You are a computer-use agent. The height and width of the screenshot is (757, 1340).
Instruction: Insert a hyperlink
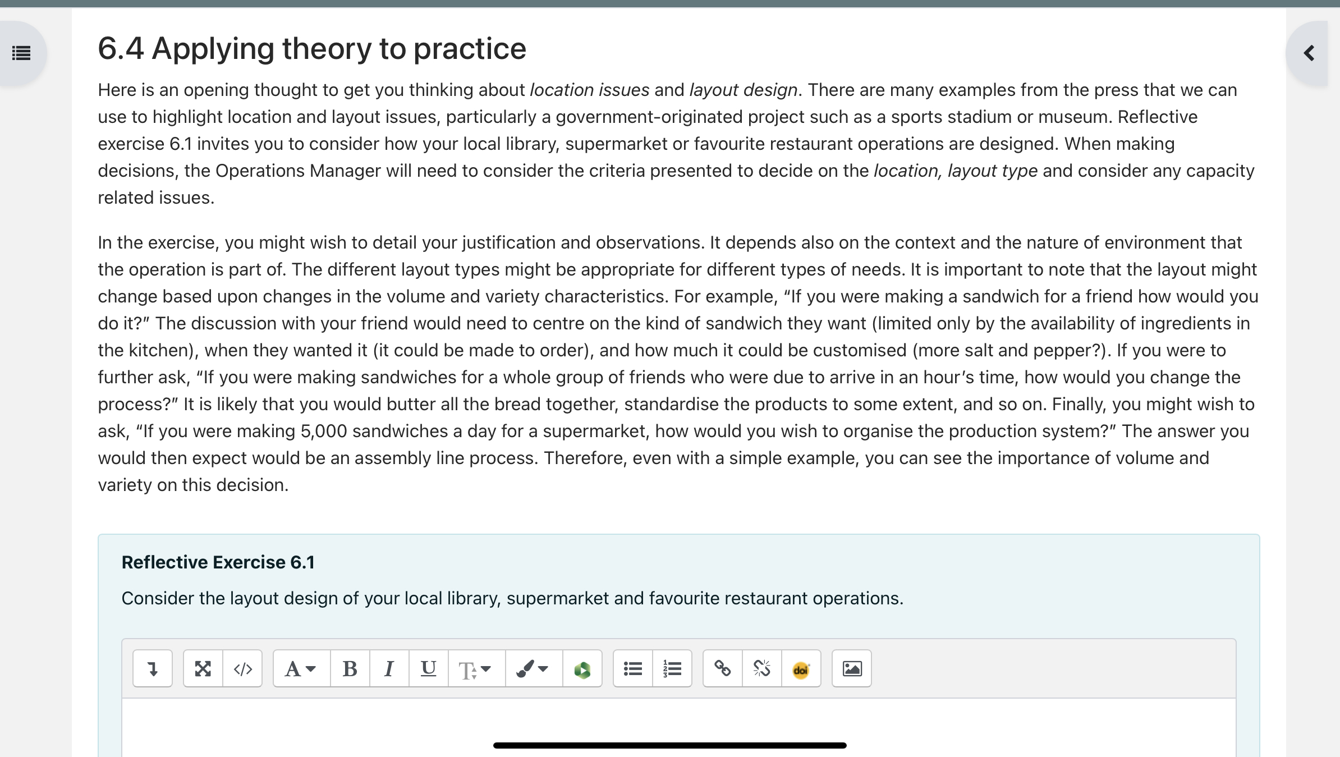click(722, 668)
